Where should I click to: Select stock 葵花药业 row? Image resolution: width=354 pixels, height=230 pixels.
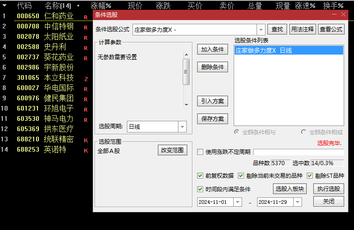46,57
